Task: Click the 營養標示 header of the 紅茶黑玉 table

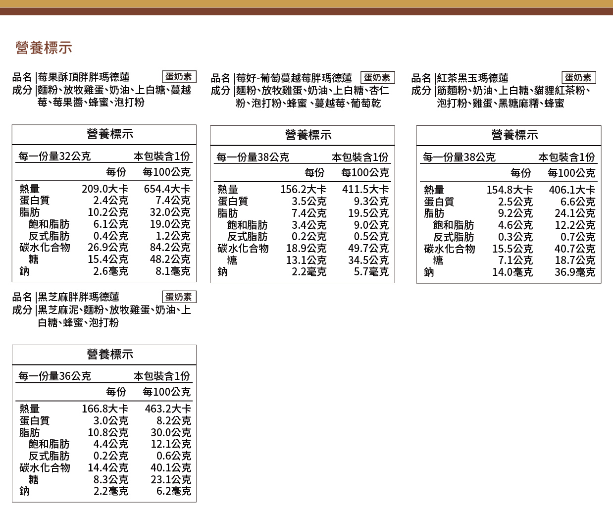Action: (x=514, y=135)
